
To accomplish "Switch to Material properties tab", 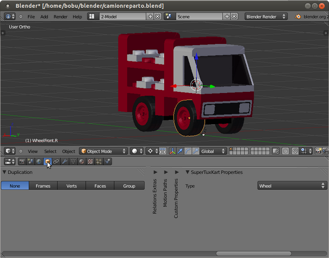I will 82,161.
